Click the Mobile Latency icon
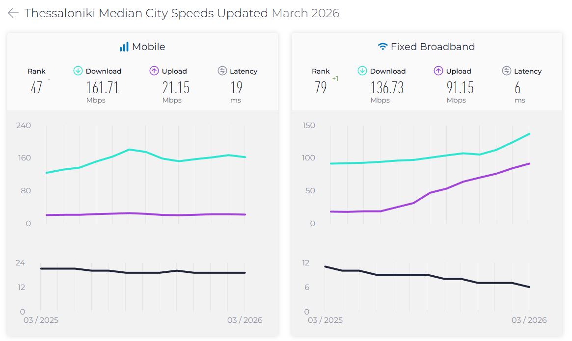This screenshot has height=341, width=572. tap(222, 71)
